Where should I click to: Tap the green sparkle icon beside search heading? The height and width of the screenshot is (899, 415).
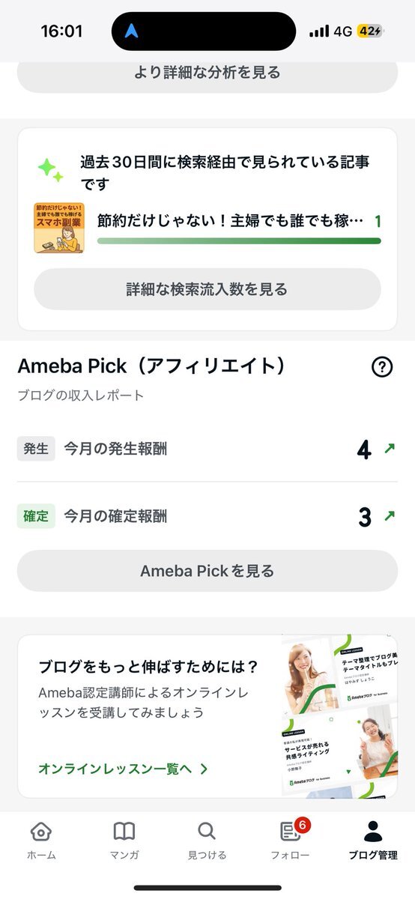point(51,170)
